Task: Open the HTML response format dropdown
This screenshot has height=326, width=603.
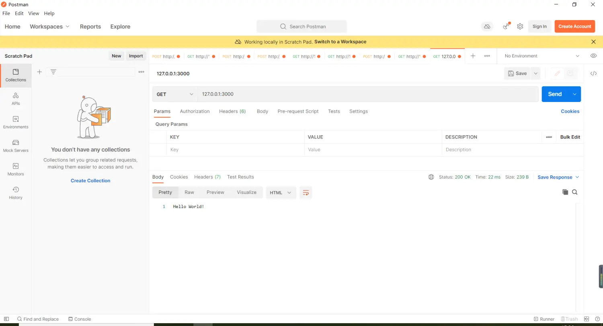Action: point(281,193)
